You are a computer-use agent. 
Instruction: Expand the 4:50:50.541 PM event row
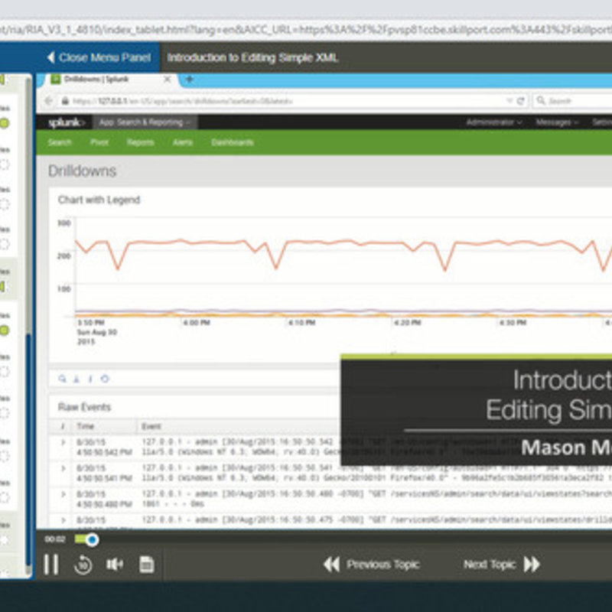coord(63,468)
